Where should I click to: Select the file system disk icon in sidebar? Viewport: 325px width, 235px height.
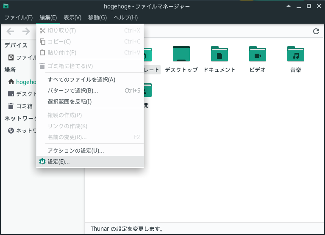[x=11, y=57]
